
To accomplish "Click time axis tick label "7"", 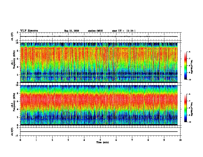I will point(132,140).
